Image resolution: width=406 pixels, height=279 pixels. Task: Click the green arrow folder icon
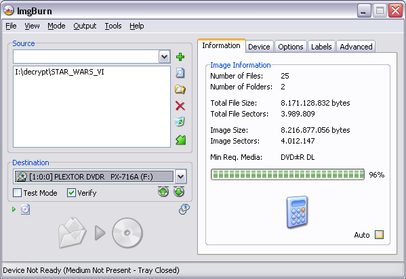tap(180, 139)
